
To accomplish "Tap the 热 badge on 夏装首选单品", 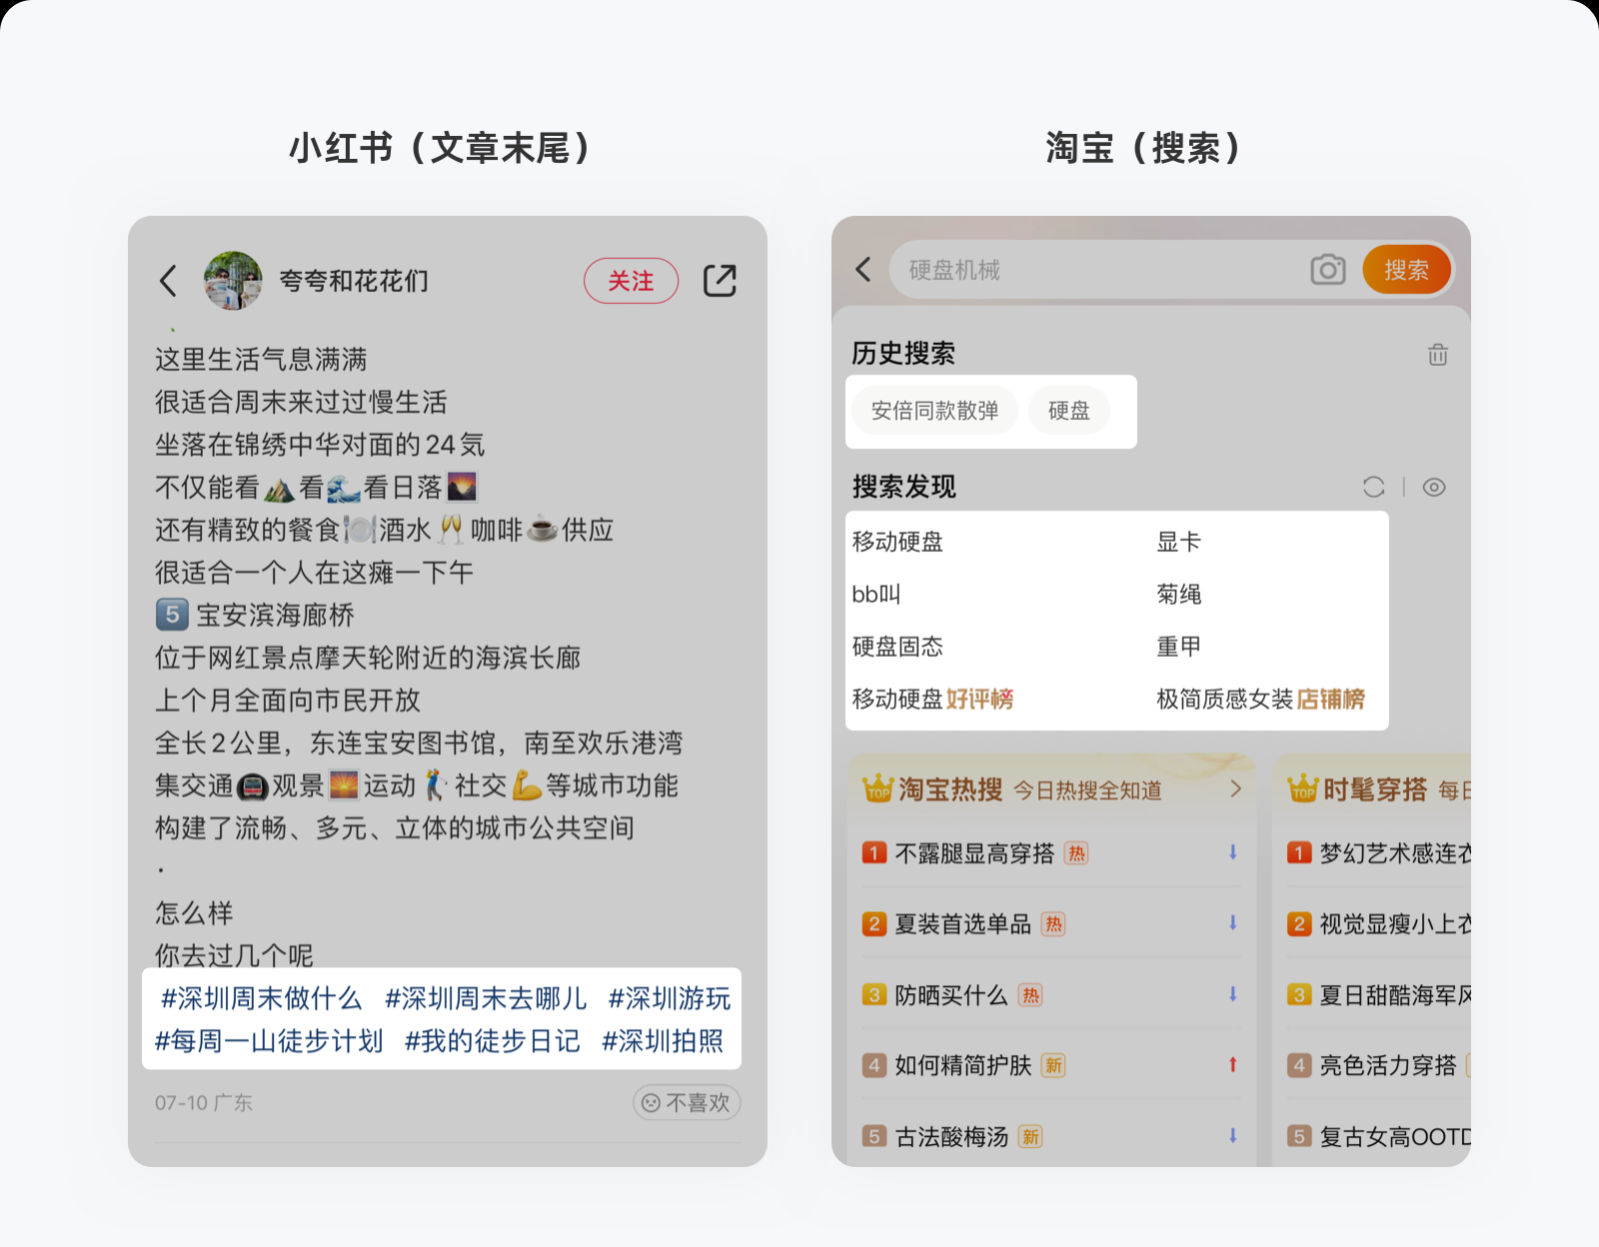I will (1053, 924).
